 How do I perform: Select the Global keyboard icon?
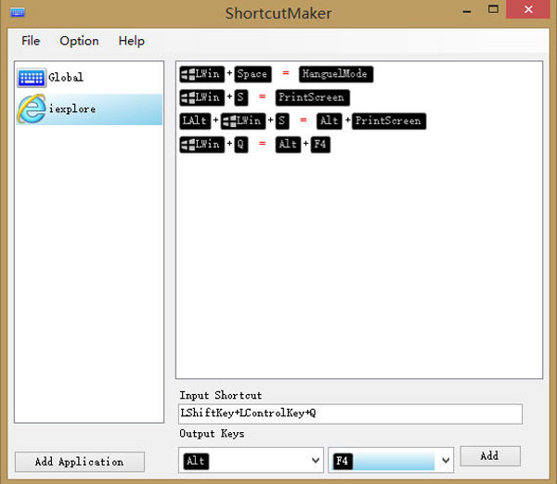(32, 78)
